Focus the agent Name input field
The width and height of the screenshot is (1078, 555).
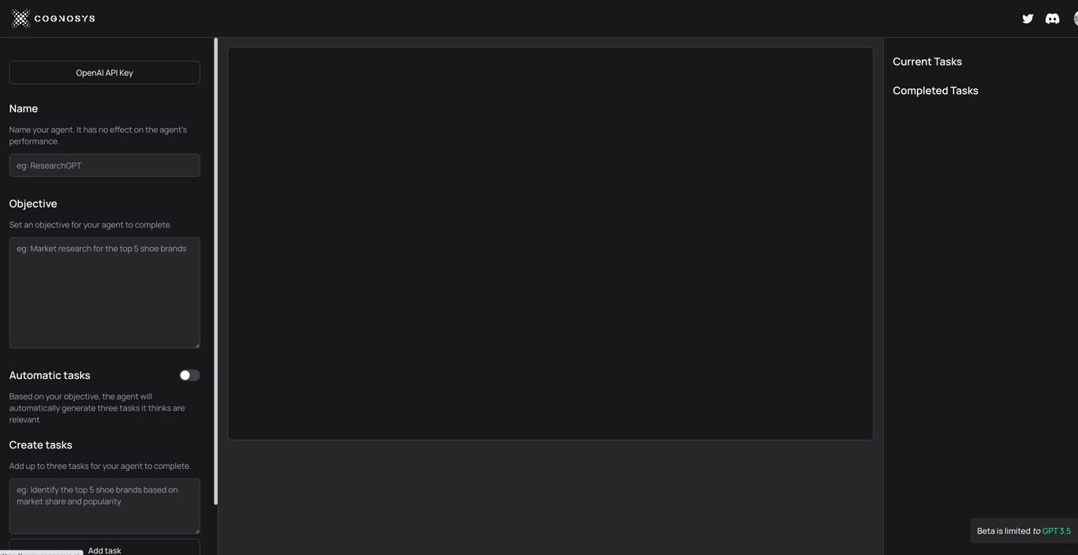click(104, 165)
